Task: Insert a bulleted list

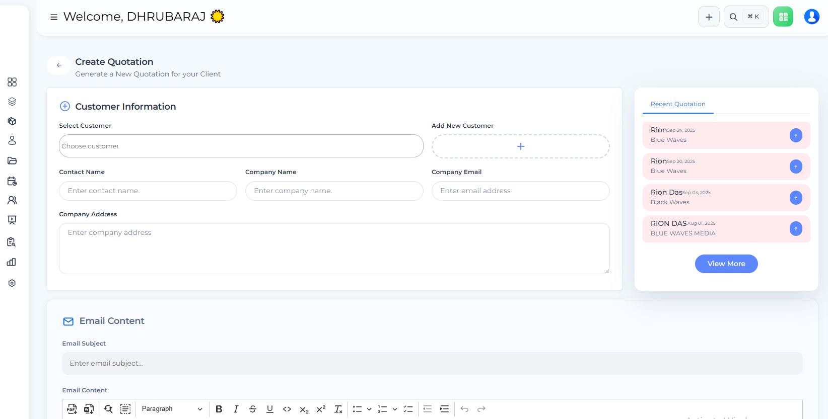Action: [357, 409]
